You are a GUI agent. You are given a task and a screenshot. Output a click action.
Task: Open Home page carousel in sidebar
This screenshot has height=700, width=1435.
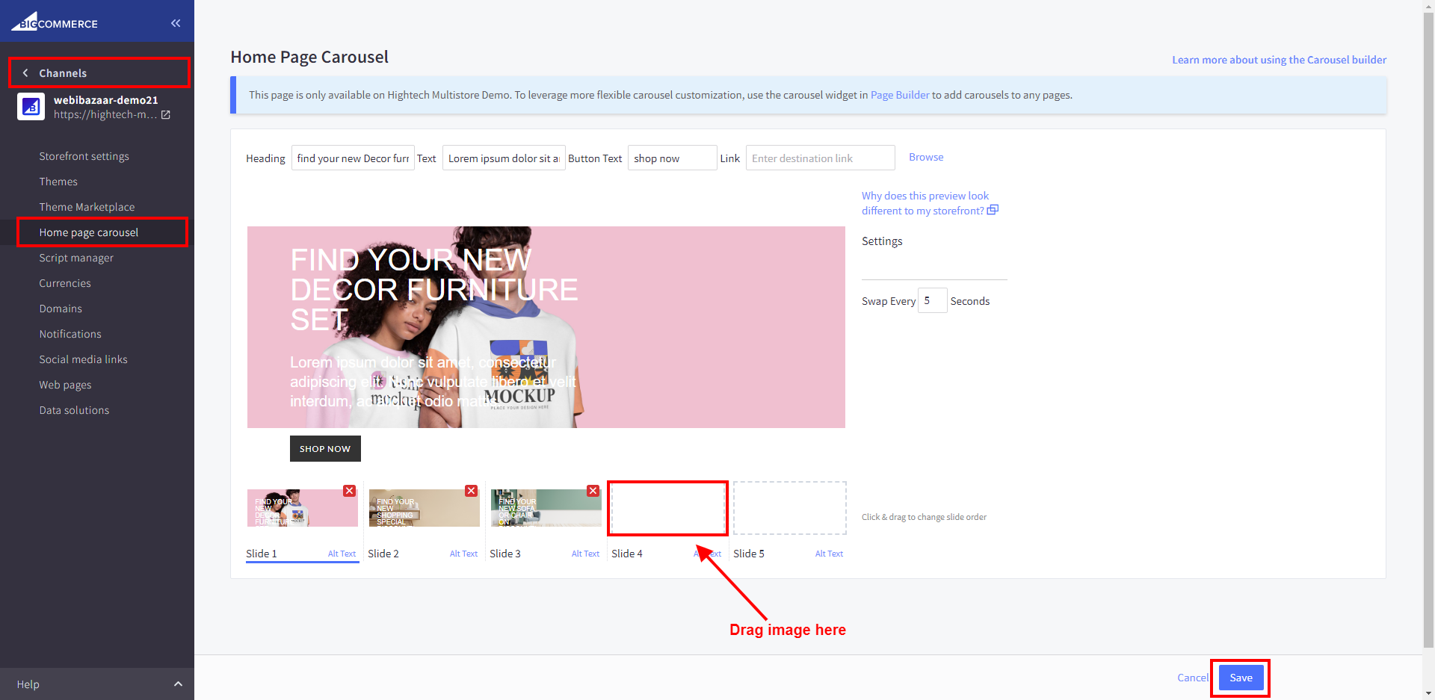89,232
